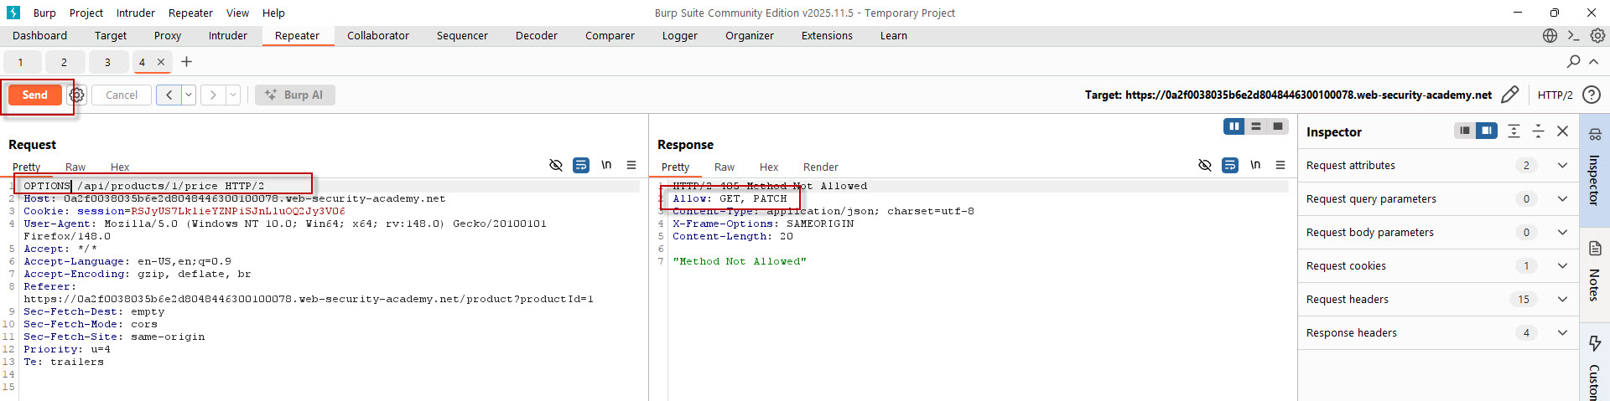Edit target with the pencil icon

pyautogui.click(x=1509, y=95)
